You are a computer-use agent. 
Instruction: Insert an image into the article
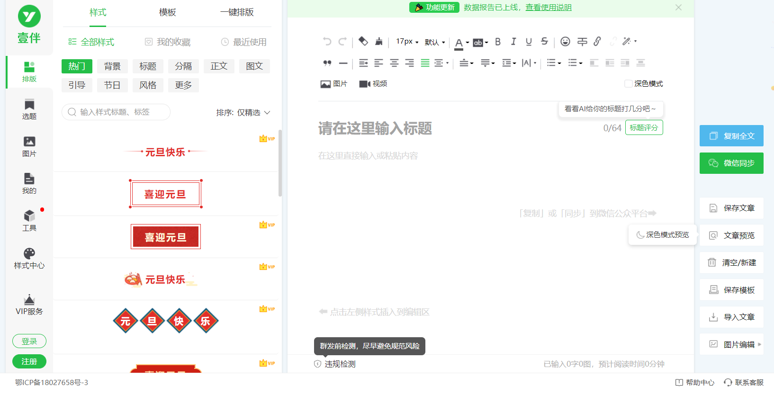334,84
